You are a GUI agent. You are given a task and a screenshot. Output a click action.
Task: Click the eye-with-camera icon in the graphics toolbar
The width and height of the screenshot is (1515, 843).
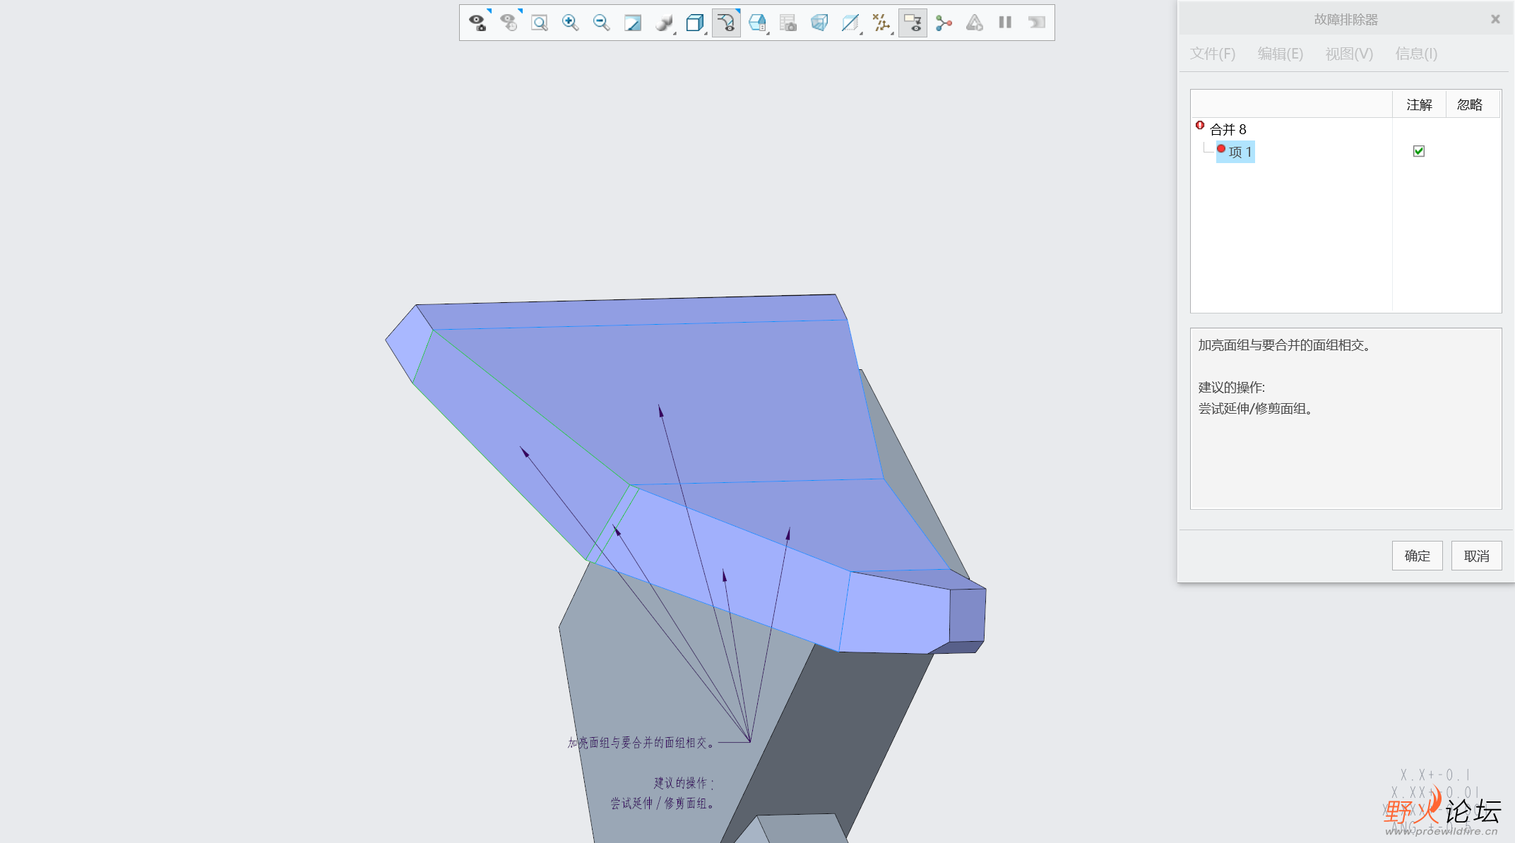477,23
